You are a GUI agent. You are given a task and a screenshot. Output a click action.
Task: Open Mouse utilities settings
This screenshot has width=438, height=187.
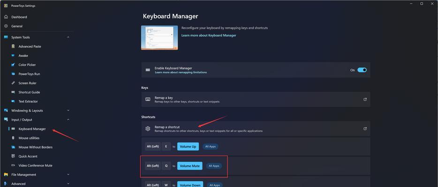pos(29,138)
